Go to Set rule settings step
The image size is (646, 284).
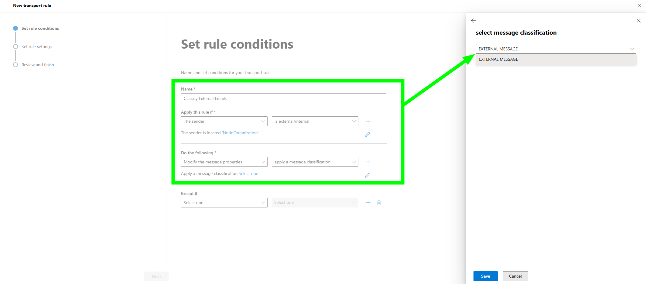pos(36,46)
